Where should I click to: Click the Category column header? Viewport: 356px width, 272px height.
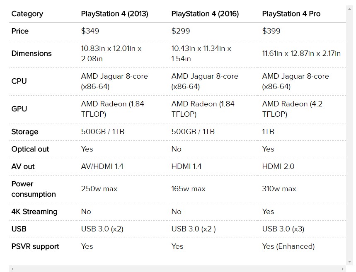point(27,14)
